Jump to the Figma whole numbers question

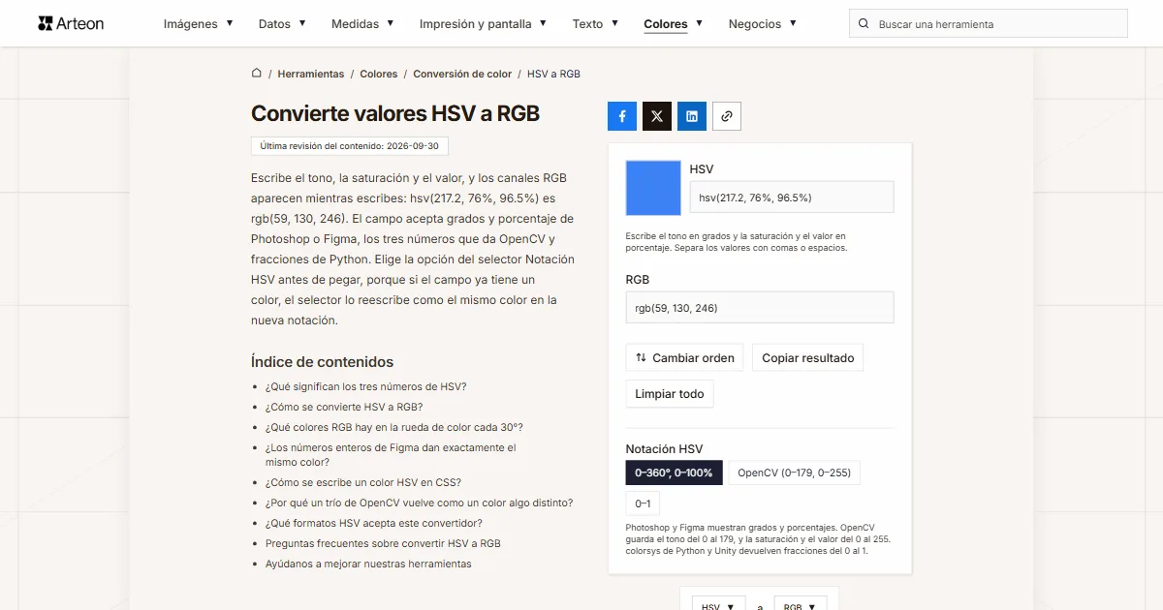click(x=391, y=455)
